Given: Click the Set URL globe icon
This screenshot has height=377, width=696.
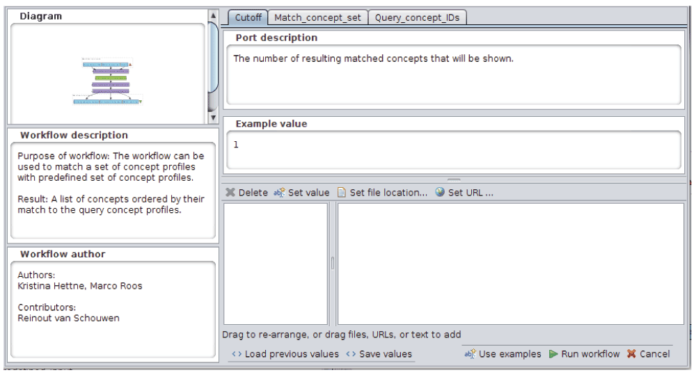Looking at the screenshot, I should pyautogui.click(x=440, y=193).
